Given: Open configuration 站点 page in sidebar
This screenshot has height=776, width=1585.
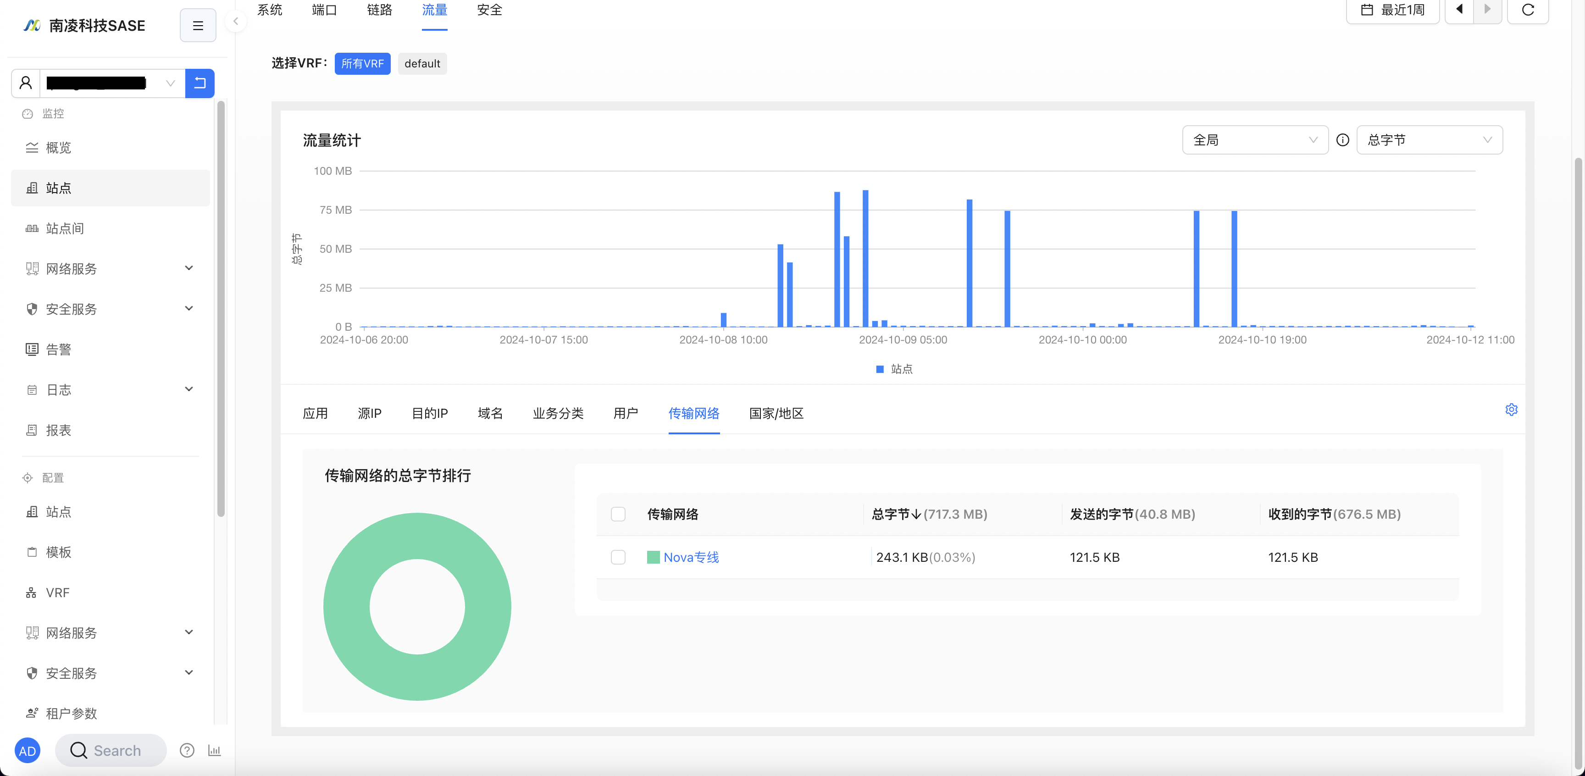Looking at the screenshot, I should point(111,512).
